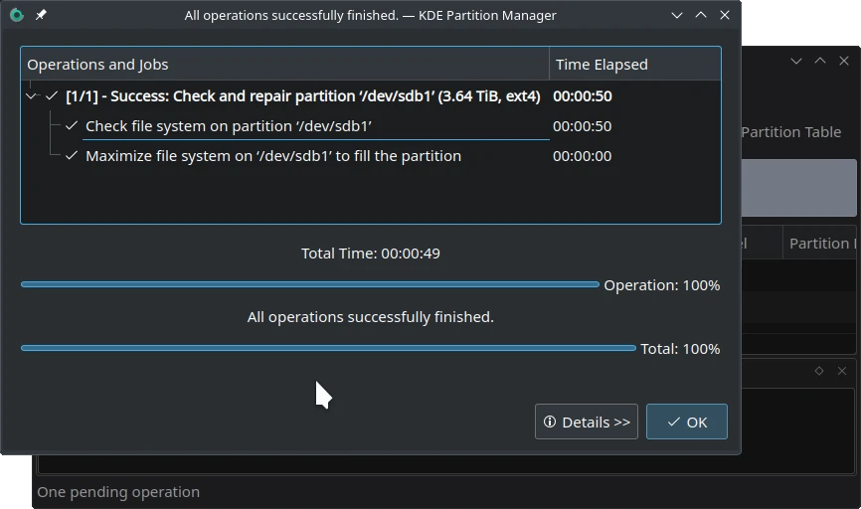
Task: Maximize the progress dialog window
Action: tap(701, 15)
